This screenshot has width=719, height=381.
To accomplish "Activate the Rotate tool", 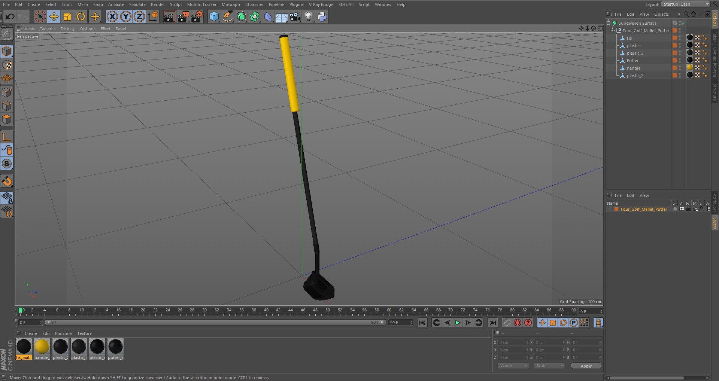I will tap(81, 16).
